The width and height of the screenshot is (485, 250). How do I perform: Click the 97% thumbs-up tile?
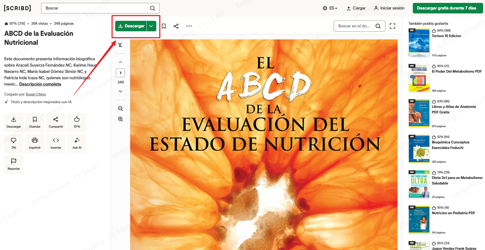click(77, 123)
